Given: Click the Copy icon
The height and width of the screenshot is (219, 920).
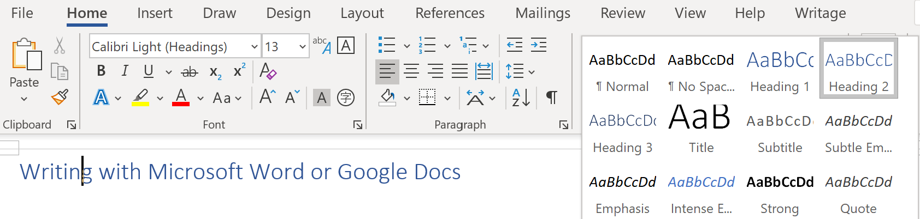Looking at the screenshot, I should tap(60, 71).
